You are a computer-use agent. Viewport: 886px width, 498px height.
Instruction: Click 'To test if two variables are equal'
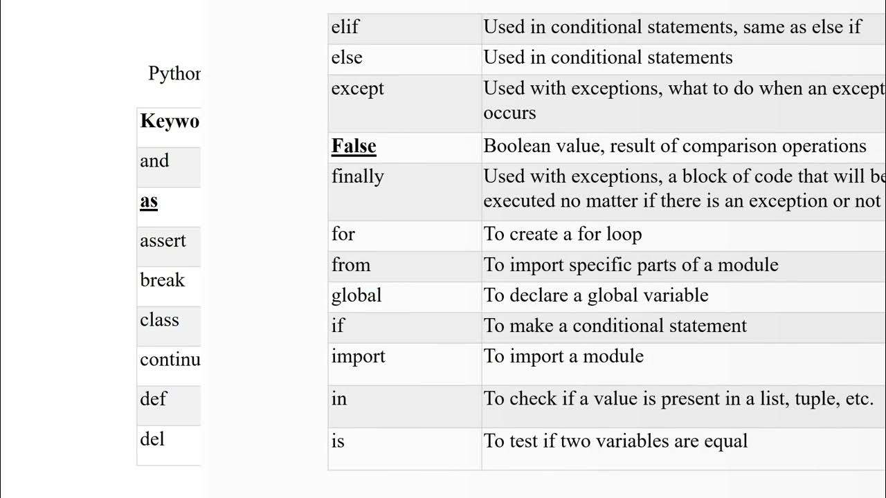coord(615,441)
